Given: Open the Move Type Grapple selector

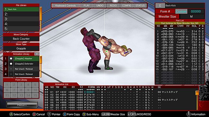Looking at the screenshot, I should pos(21,49).
